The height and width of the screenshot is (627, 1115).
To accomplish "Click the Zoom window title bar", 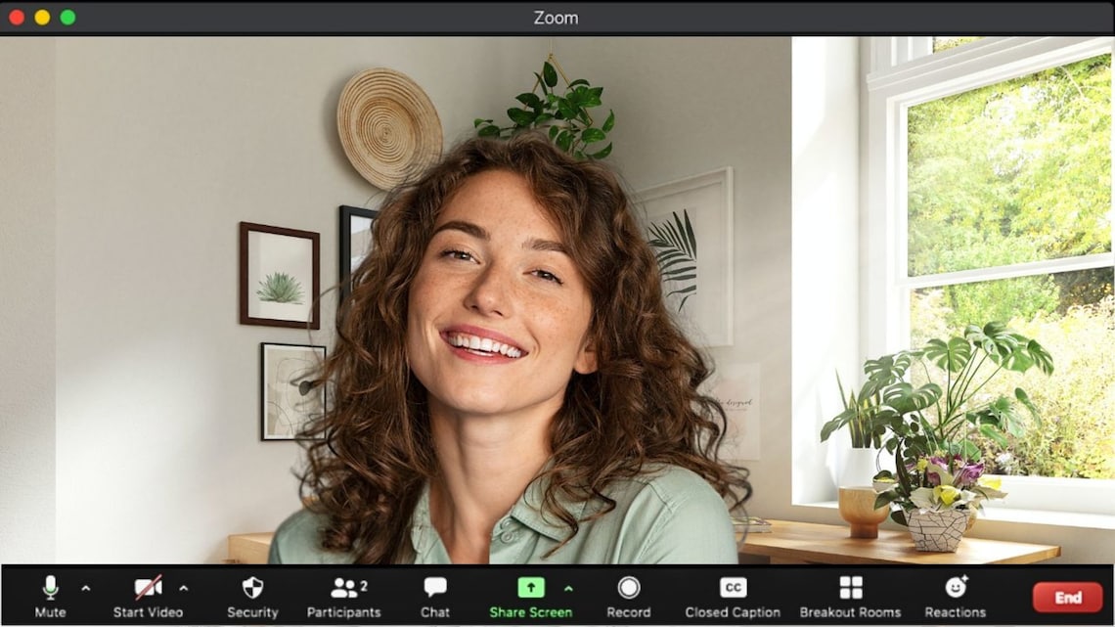I will [555, 17].
